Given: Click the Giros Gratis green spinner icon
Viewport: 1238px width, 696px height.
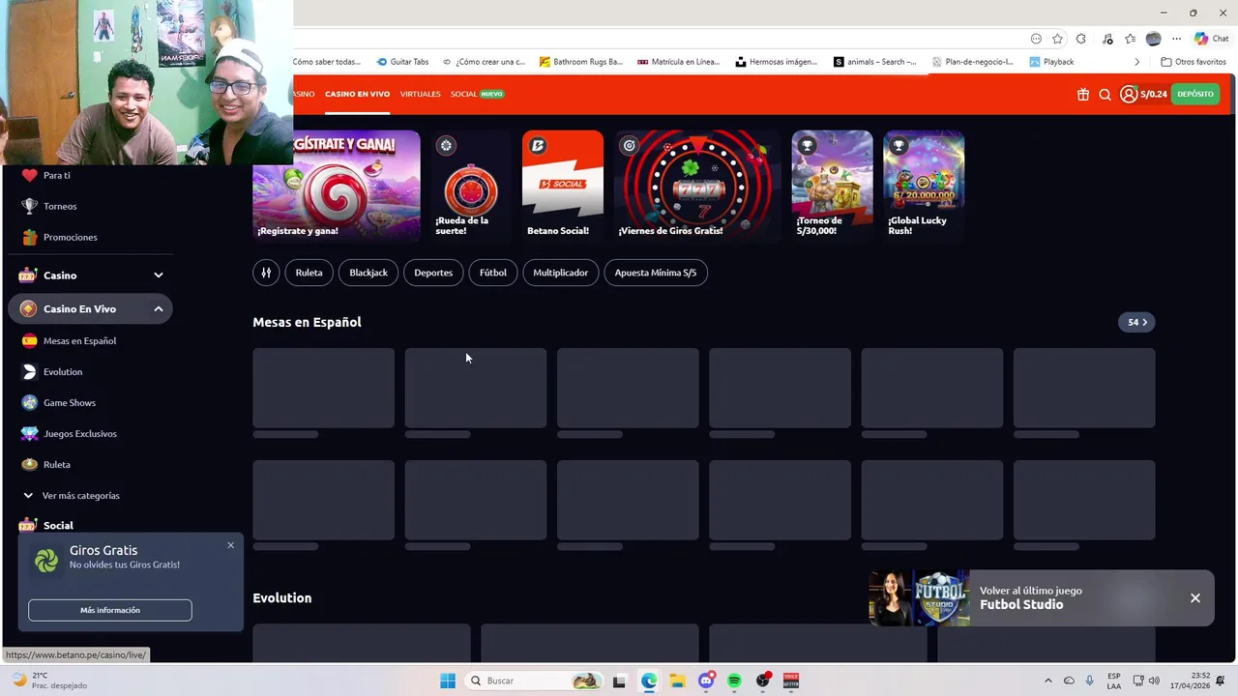Looking at the screenshot, I should (x=46, y=561).
